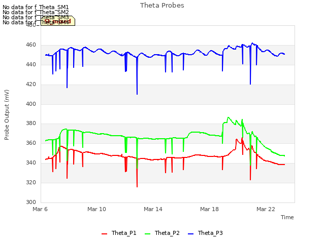Click the red Theta_P1 legend swatch
Screen dimensions: 325x243
(104, 234)
